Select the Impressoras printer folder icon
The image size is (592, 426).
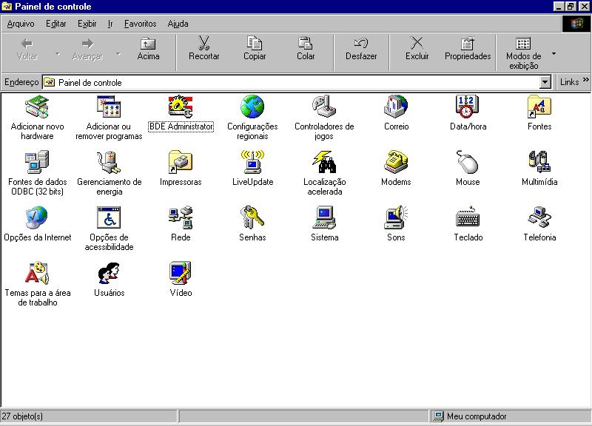tap(181, 162)
